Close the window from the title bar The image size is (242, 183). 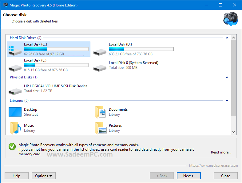pos(235,5)
